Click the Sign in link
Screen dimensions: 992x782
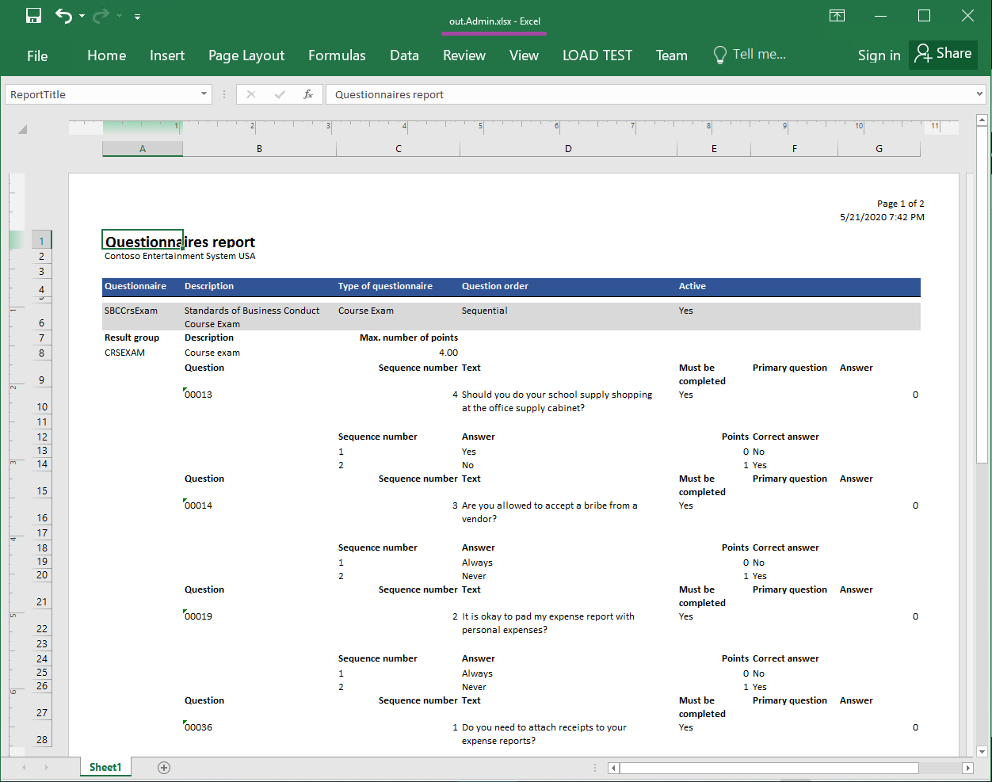(879, 55)
